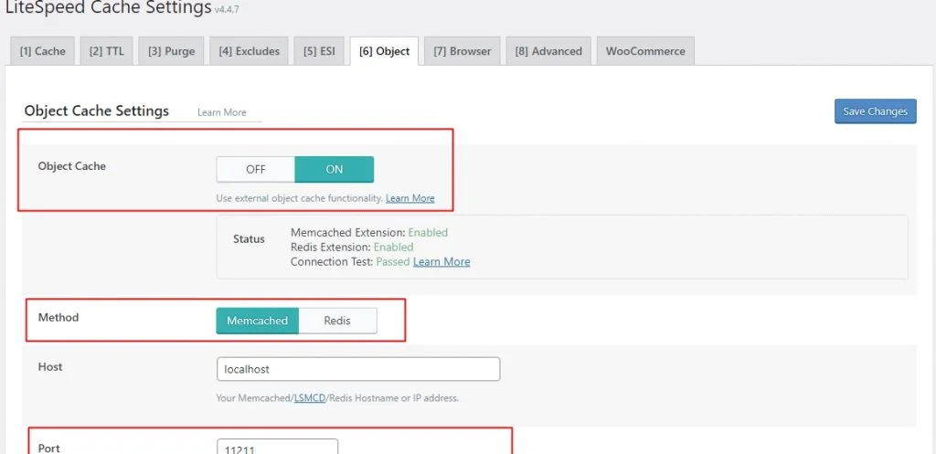Click the Object Cache label
The height and width of the screenshot is (454, 936).
pyautogui.click(x=71, y=166)
